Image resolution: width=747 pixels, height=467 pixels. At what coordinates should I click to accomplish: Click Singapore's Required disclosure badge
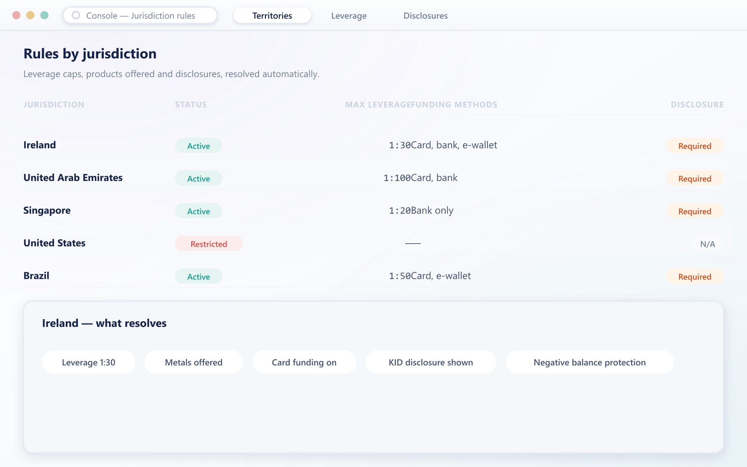click(x=695, y=211)
